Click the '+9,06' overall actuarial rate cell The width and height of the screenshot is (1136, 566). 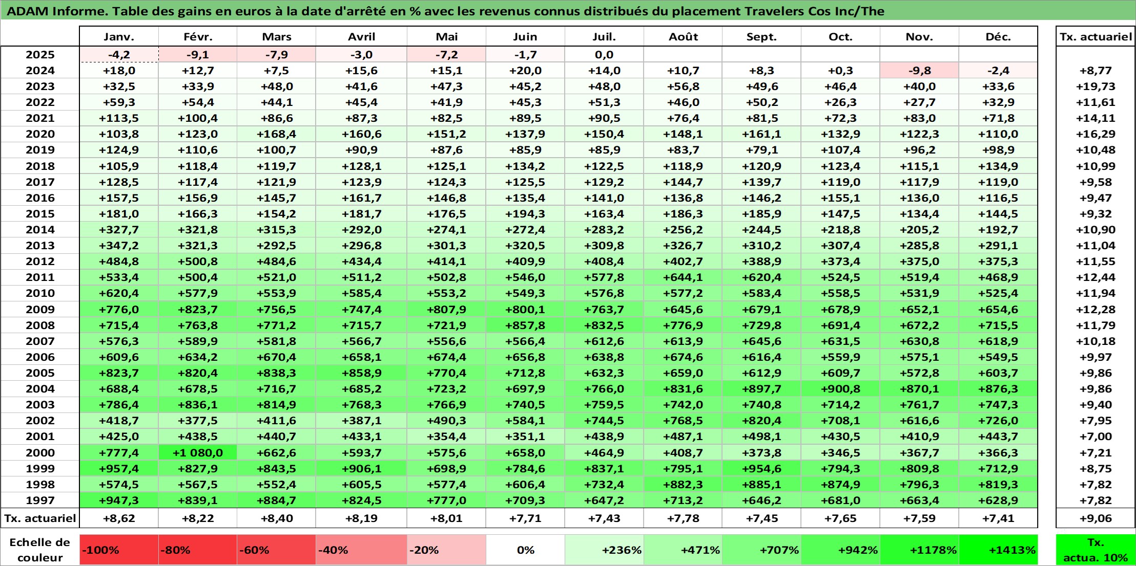click(1096, 518)
